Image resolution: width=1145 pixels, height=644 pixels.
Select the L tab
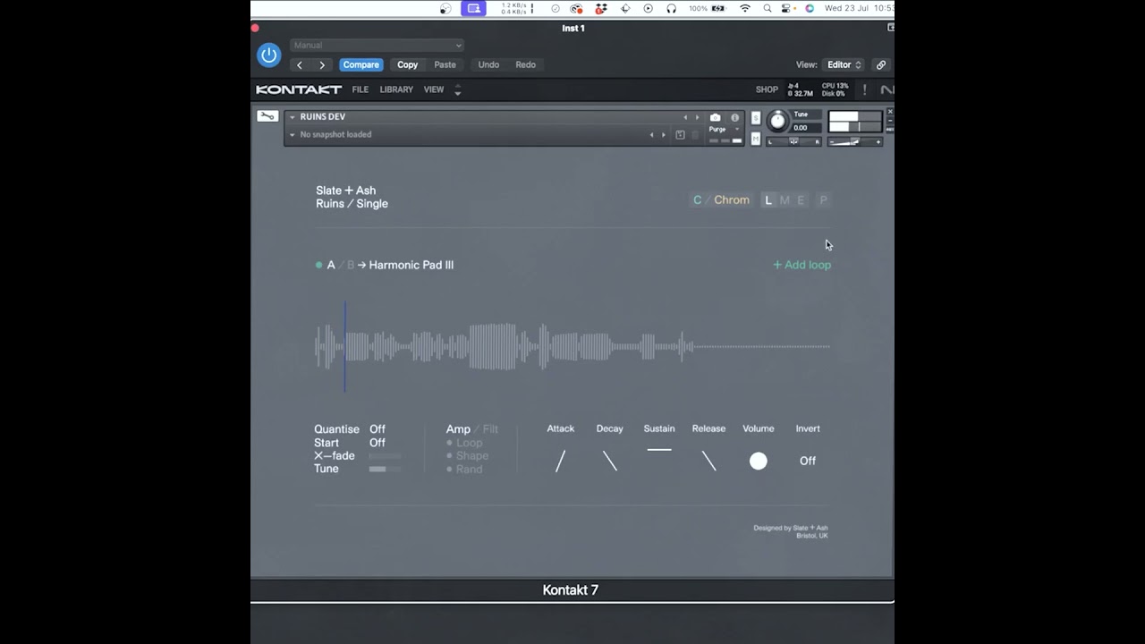768,200
